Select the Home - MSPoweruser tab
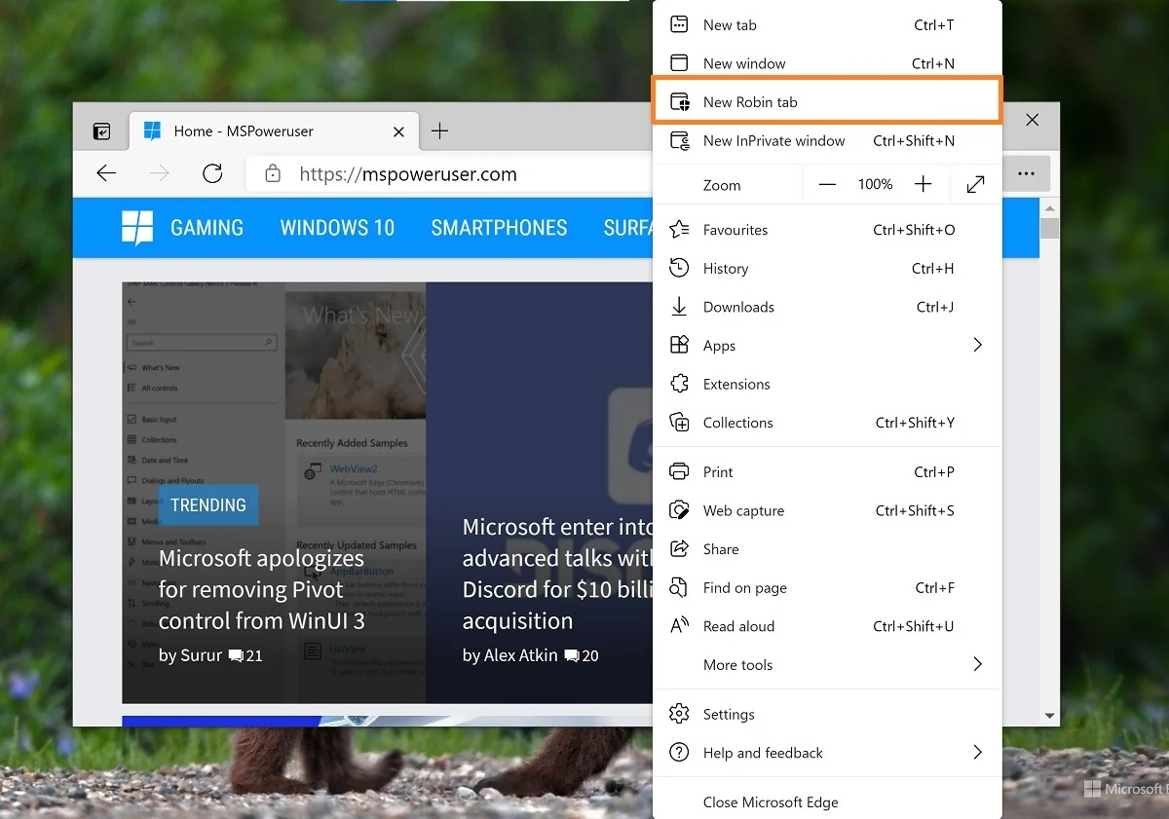 (273, 131)
